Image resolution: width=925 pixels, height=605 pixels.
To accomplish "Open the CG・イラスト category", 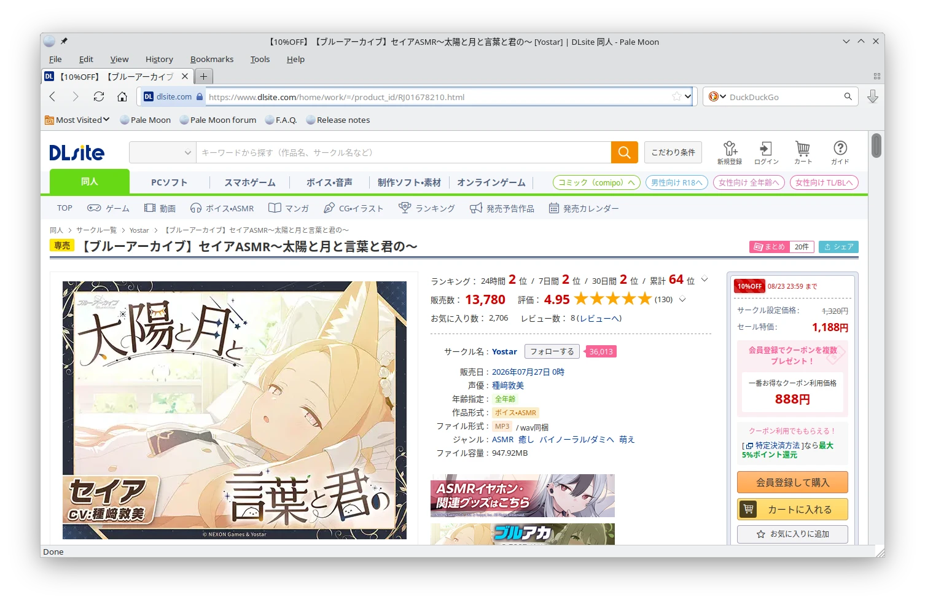I will coord(353,208).
